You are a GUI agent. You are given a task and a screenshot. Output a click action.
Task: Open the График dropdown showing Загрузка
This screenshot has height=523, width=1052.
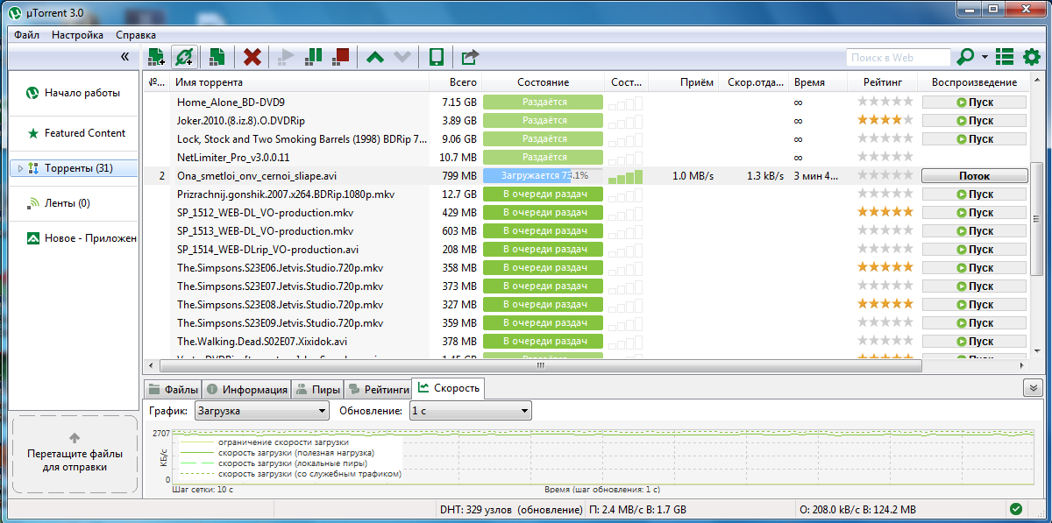(x=261, y=410)
